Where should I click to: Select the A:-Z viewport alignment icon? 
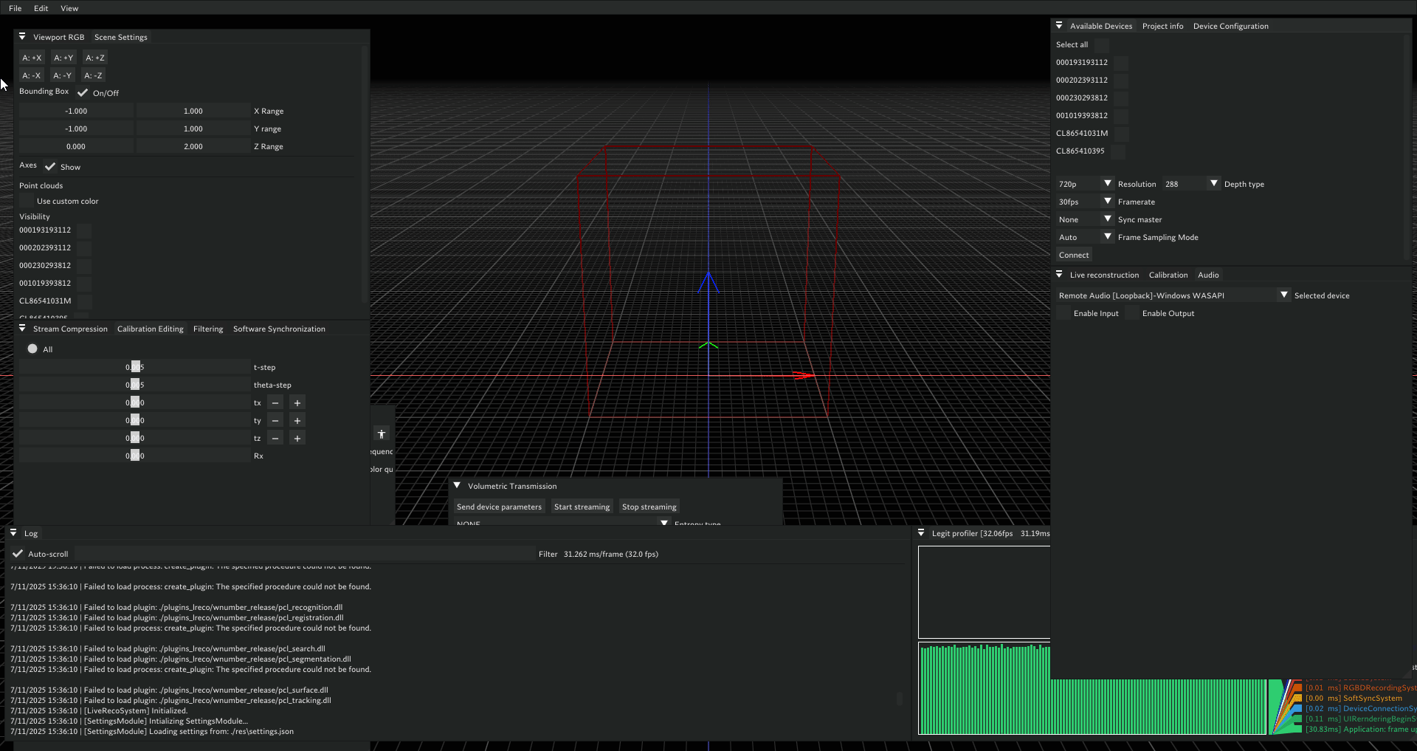[93, 75]
